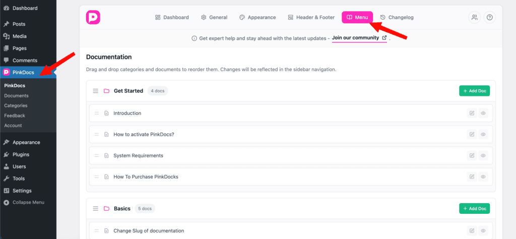Viewport: 516px width, 239px height.
Task: Open Feedback in PinkDocs submenu
Action: 15,115
